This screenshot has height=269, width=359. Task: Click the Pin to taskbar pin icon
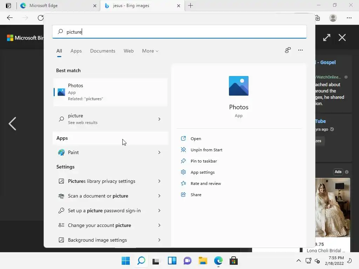tap(183, 161)
